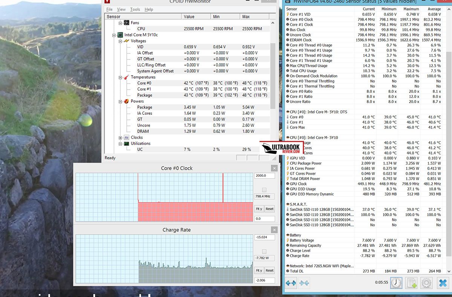Screen dimensions: 452x297
Task: Click the 2000.0 upper limit field
Action: tap(264, 176)
